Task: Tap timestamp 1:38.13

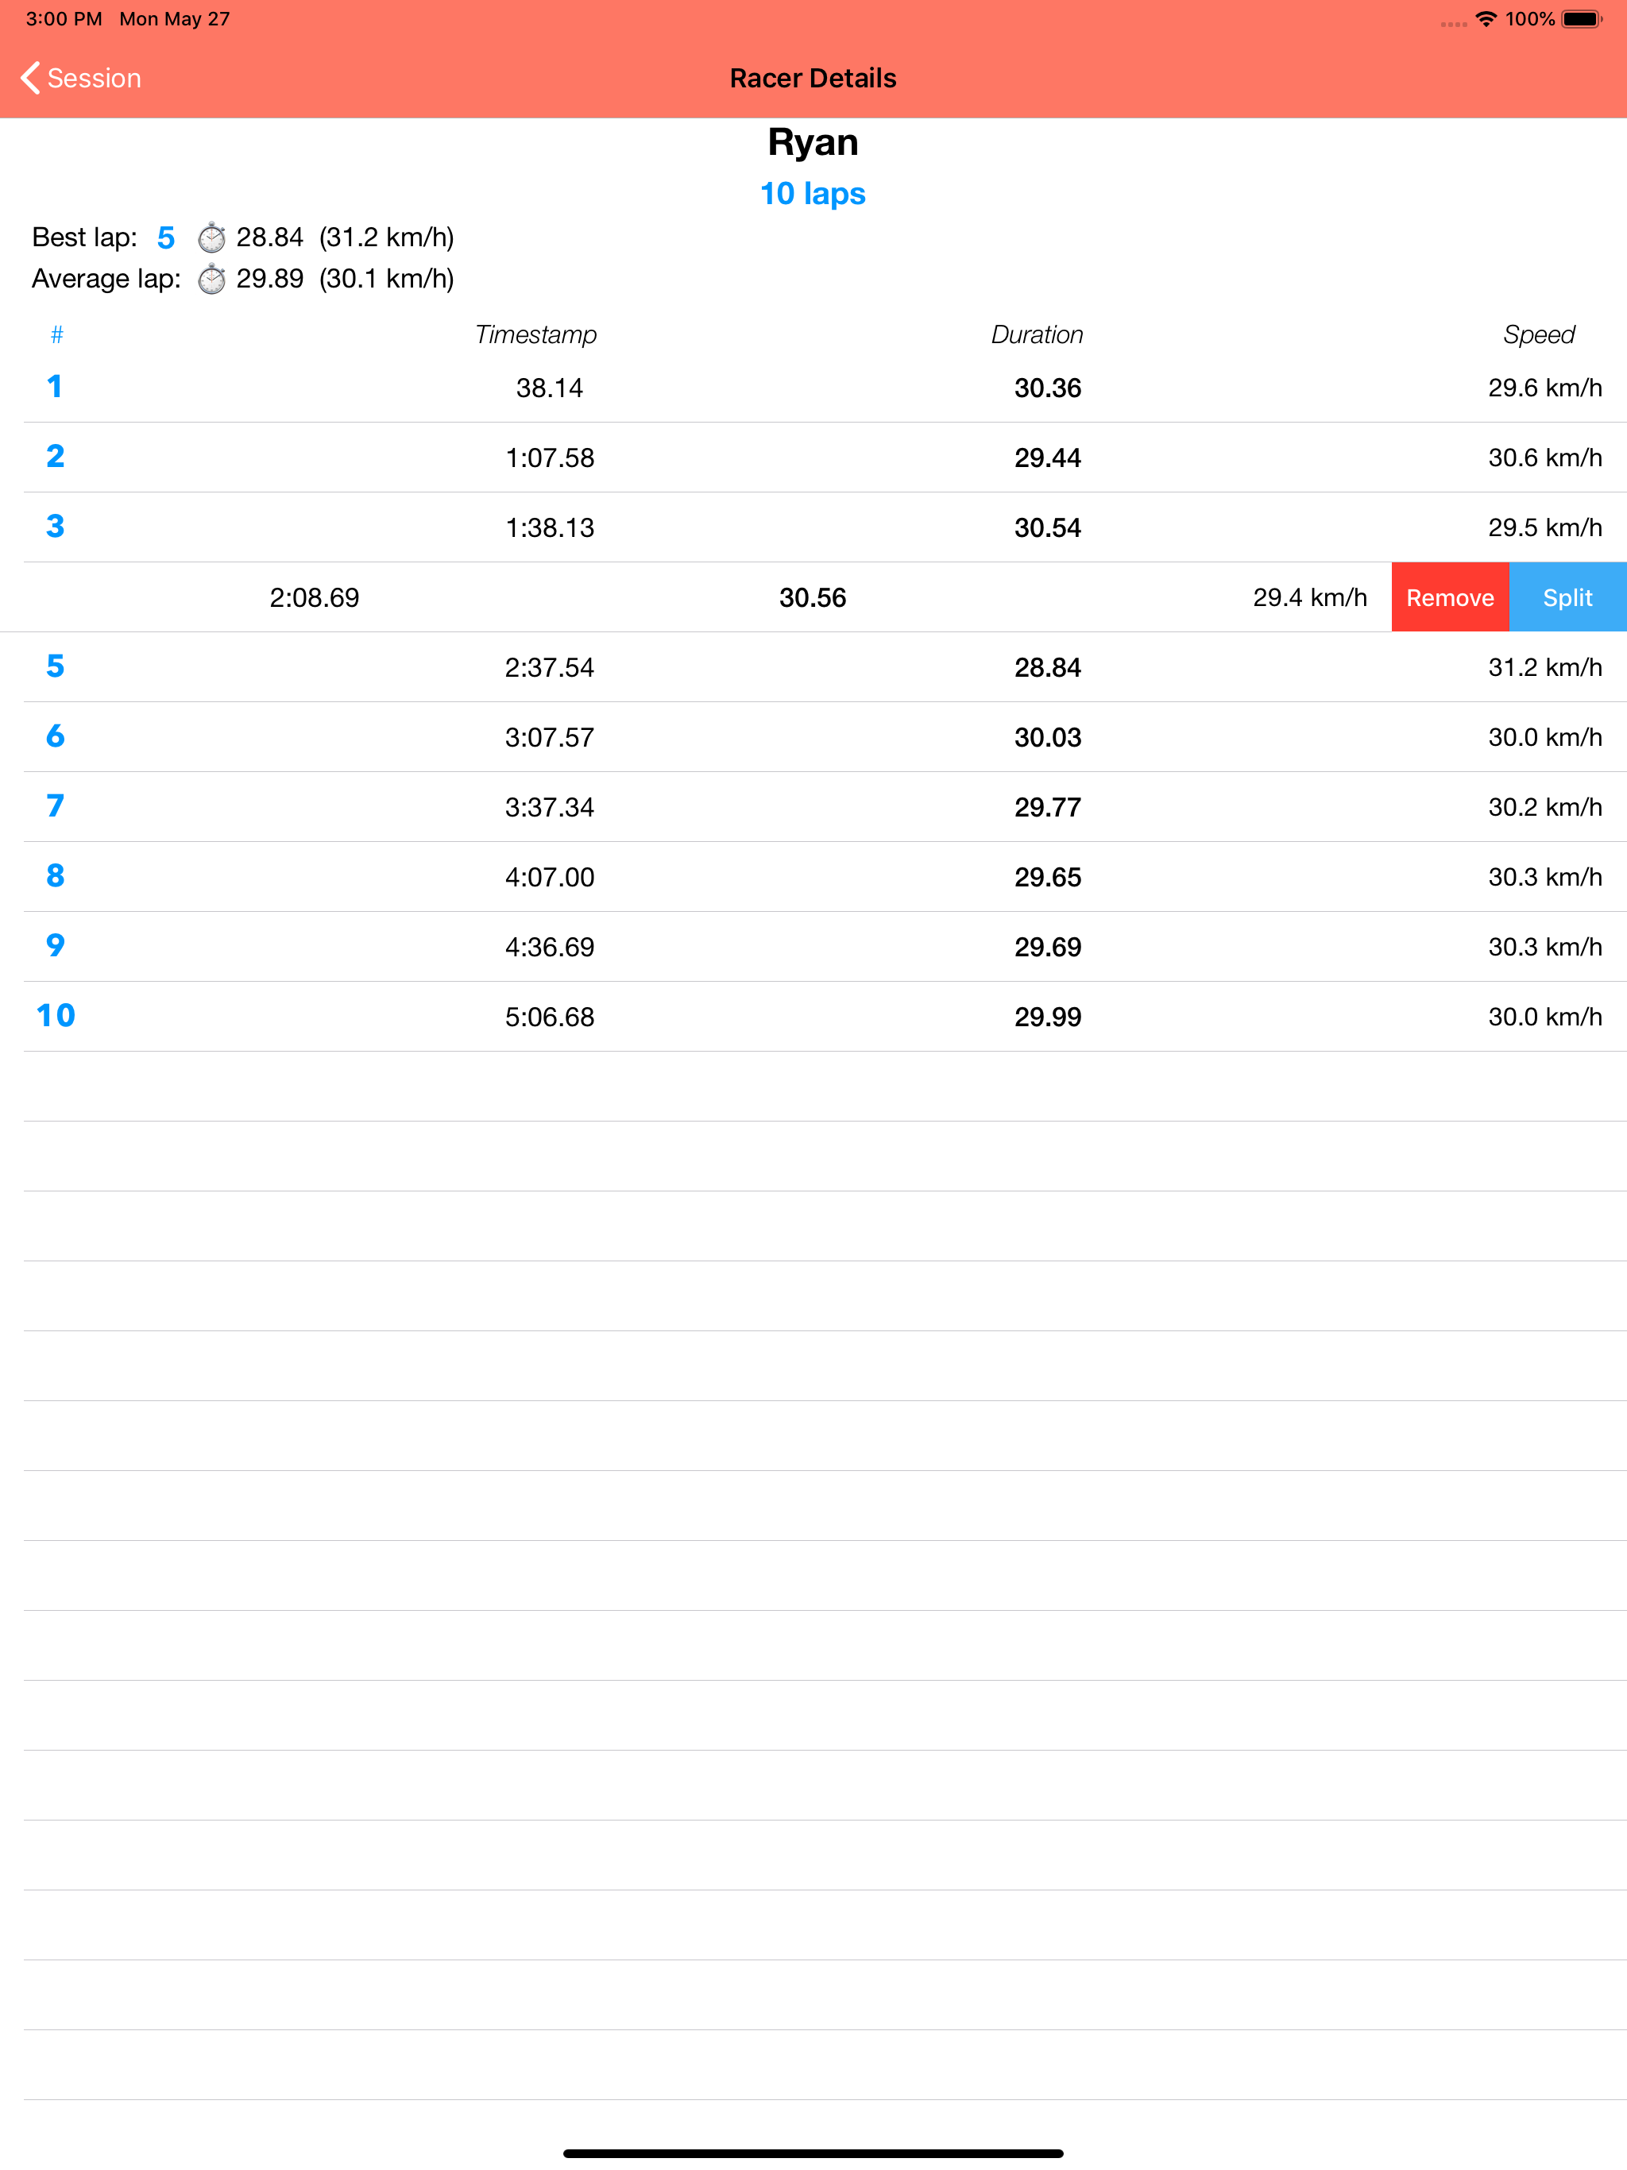Action: click(550, 527)
